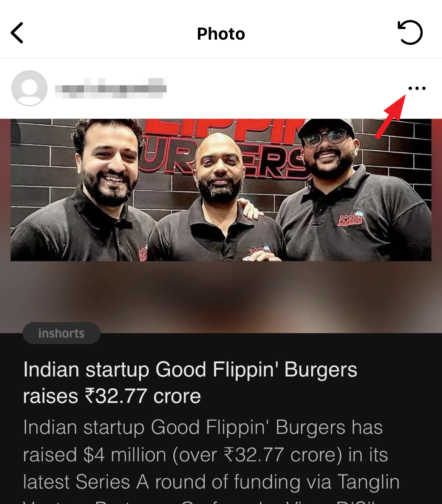Open the profile avatar placeholder
This screenshot has width=442, height=504.
pyautogui.click(x=29, y=88)
